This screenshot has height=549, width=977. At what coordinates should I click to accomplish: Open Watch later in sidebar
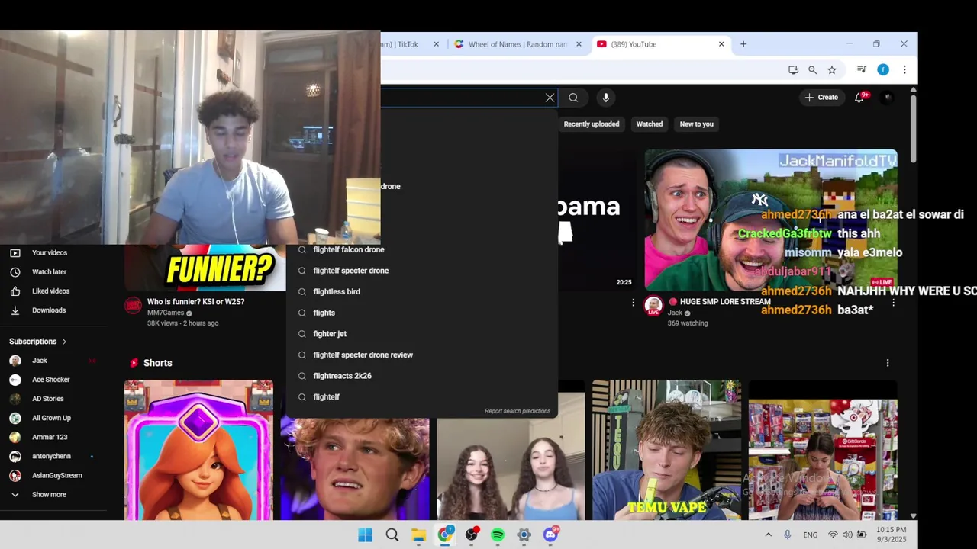[x=50, y=271]
